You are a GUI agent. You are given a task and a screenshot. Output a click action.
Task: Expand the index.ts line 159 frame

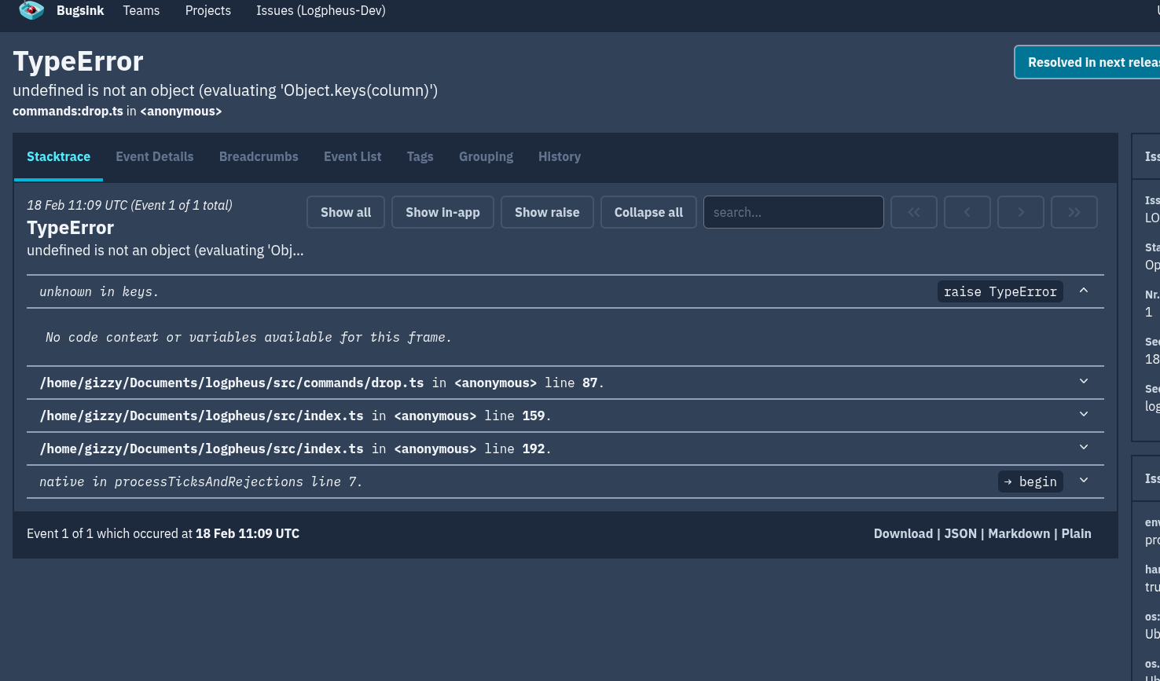[1084, 415]
